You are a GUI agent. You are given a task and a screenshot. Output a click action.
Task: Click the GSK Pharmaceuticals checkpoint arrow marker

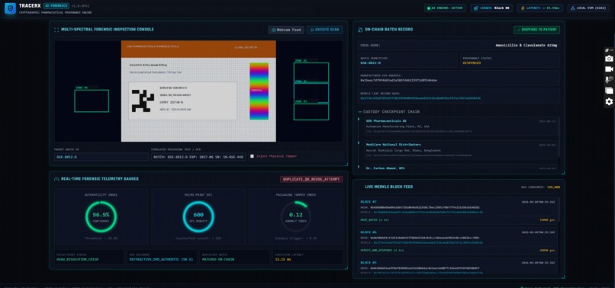click(x=359, y=119)
